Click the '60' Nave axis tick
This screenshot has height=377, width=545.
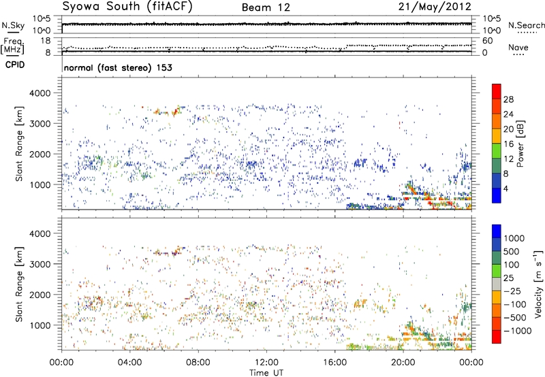pyautogui.click(x=487, y=41)
